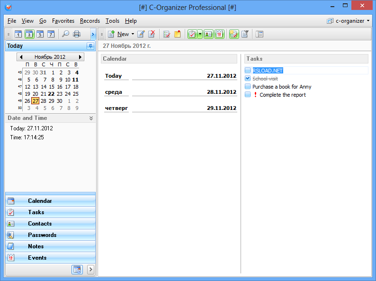Open the Tools menu
The height and width of the screenshot is (281, 376).
pos(112,21)
